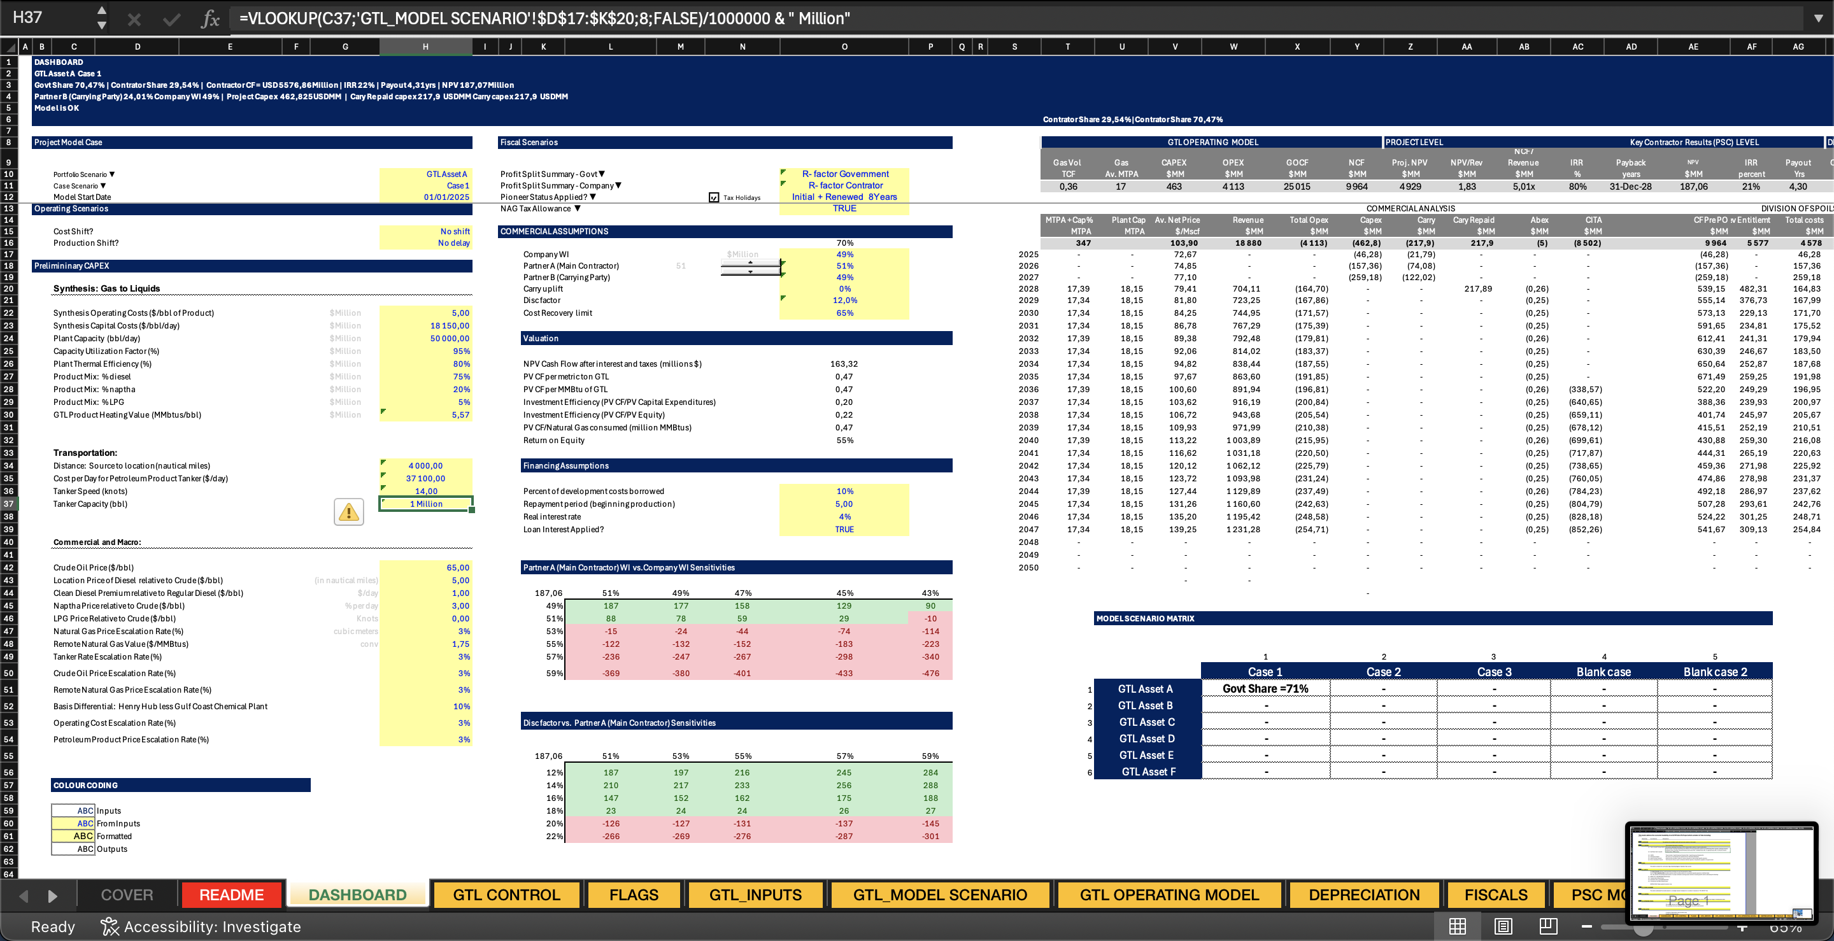Image resolution: width=1834 pixels, height=941 pixels.
Task: Click the 'Blank case 2' matrix header
Action: [1714, 672]
